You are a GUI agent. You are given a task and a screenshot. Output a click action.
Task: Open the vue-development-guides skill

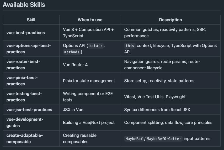pos(25,122)
